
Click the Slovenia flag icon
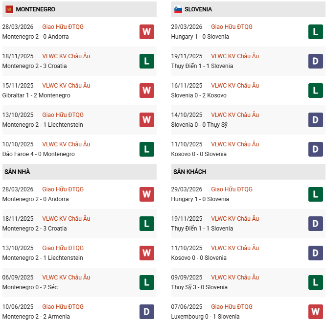pos(178,9)
